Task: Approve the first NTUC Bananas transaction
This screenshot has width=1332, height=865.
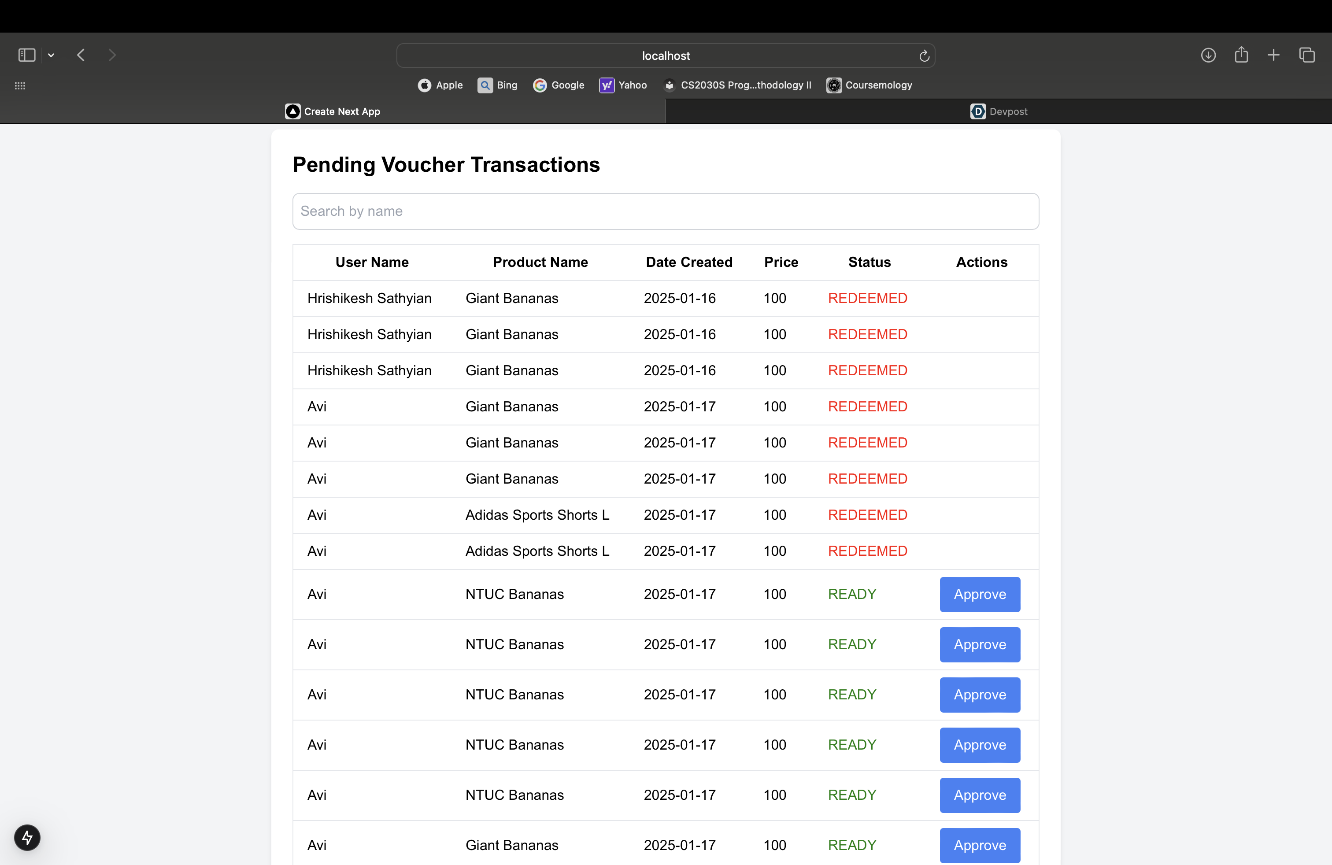Action: (980, 594)
